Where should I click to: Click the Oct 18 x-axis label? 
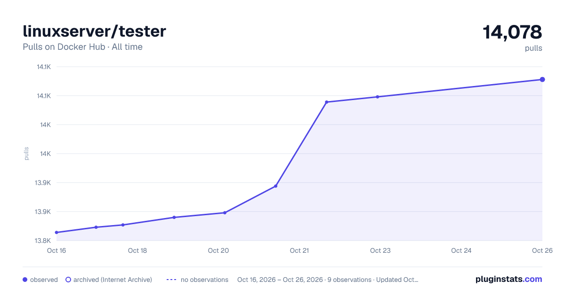point(137,250)
